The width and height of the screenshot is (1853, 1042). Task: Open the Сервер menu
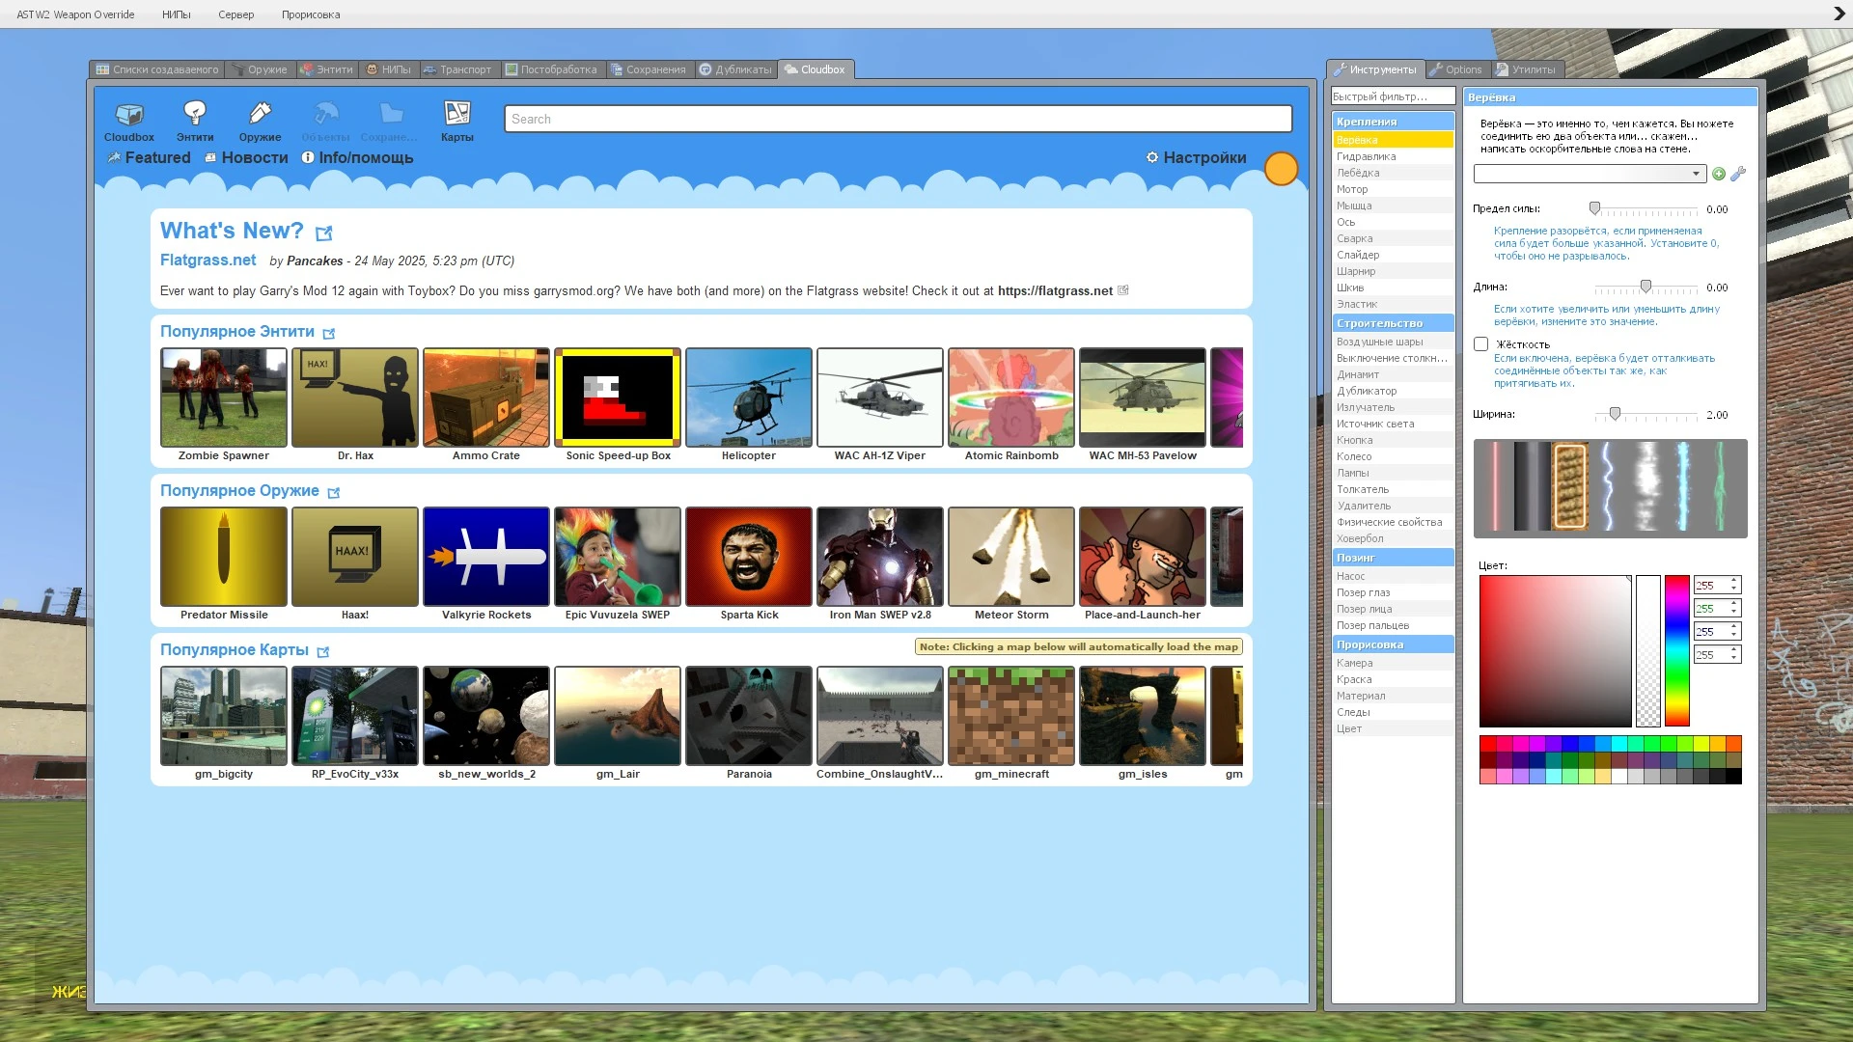point(236,14)
